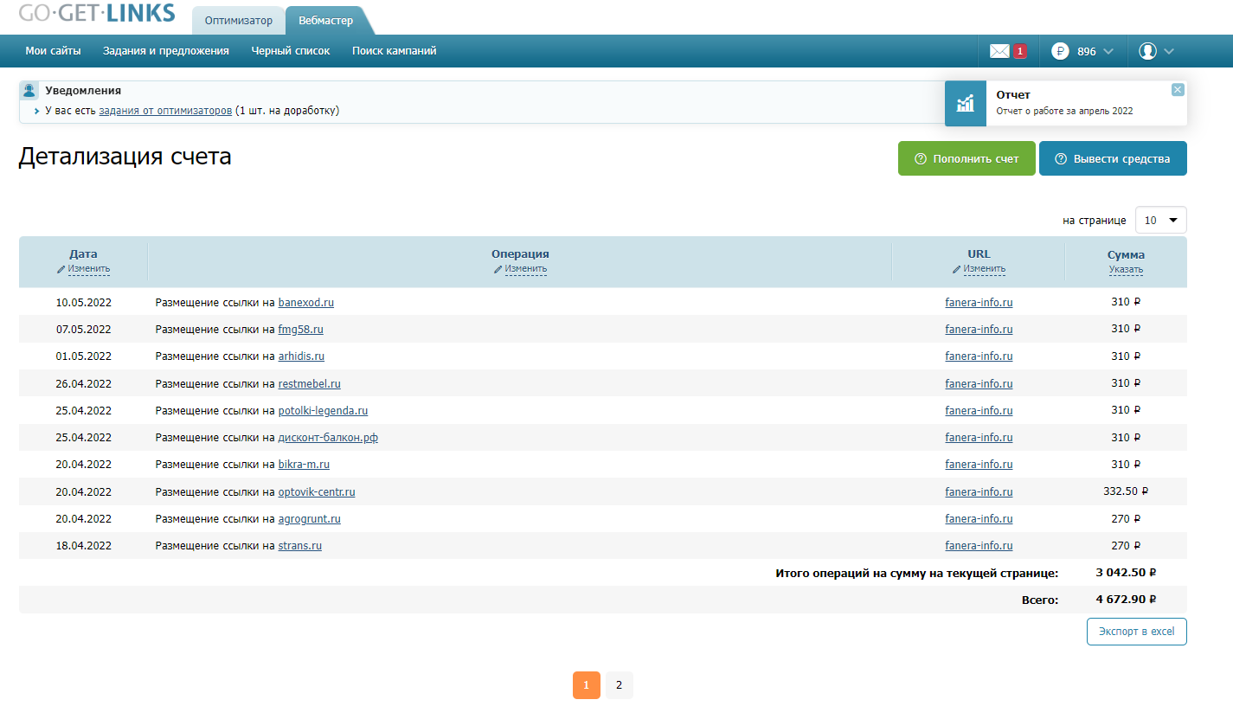Click the report text for апрель 2022
1233x719 pixels.
coord(1064,111)
